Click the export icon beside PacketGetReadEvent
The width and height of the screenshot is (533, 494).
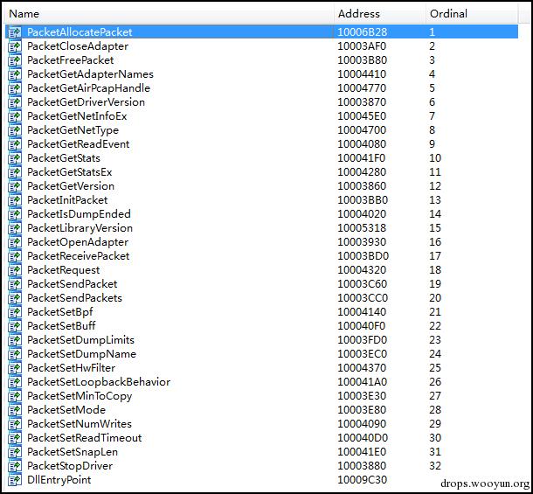pyautogui.click(x=15, y=144)
